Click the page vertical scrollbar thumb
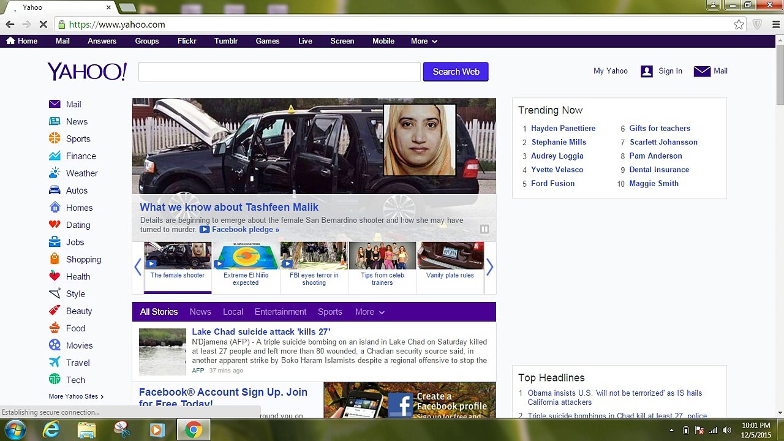Screen dimensions: 784x441 pyautogui.click(x=780, y=75)
